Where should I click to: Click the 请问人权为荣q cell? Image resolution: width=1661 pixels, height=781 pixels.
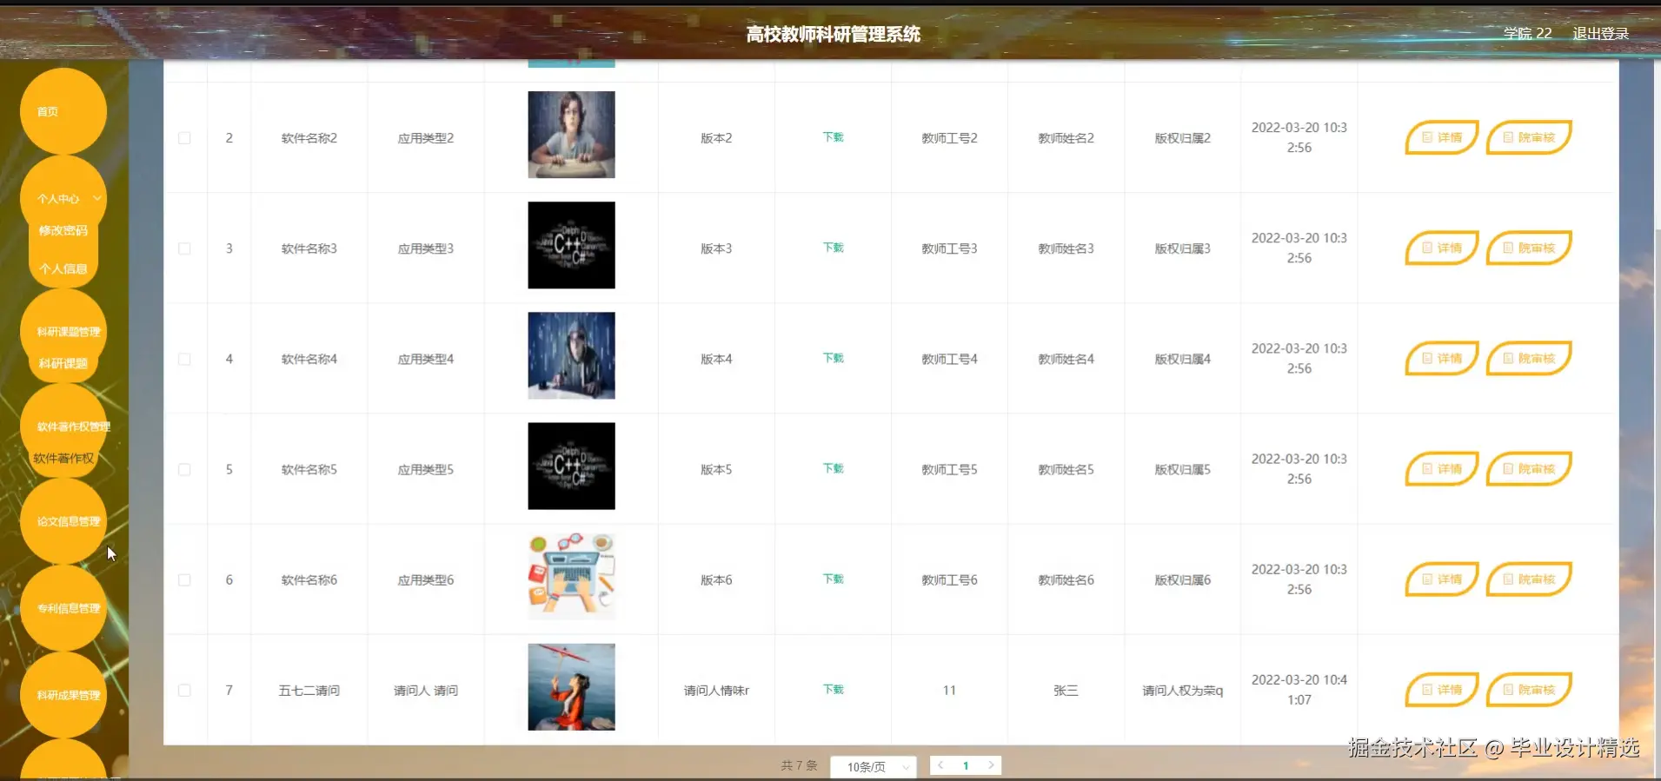click(x=1182, y=690)
